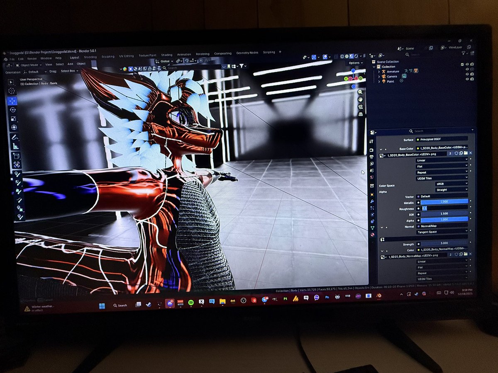498x373 pixels.
Task: Adjust the Metallic value slider
Action: [x=444, y=201]
